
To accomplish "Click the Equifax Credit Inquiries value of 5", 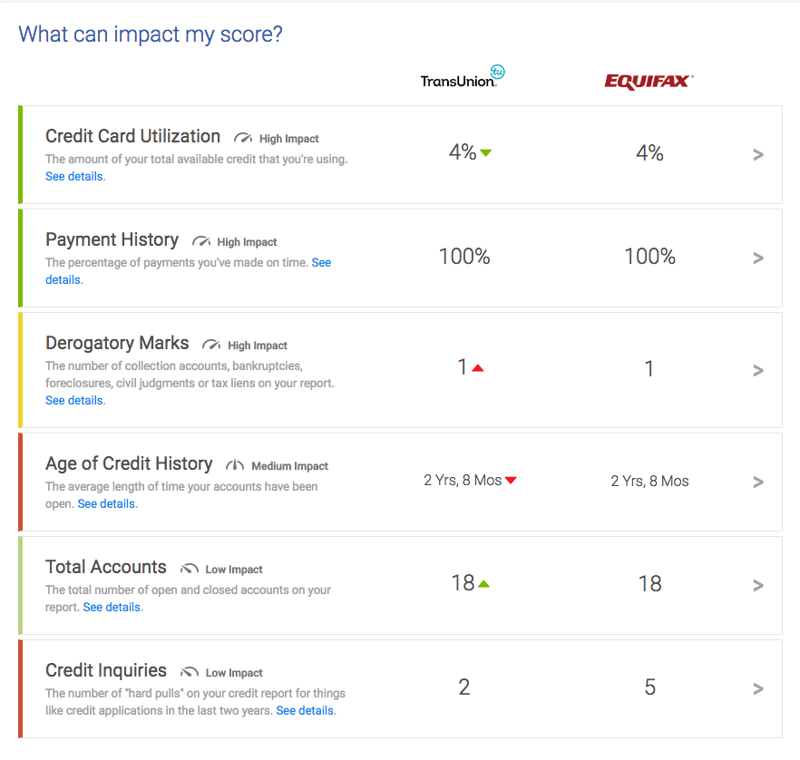I will point(649,687).
